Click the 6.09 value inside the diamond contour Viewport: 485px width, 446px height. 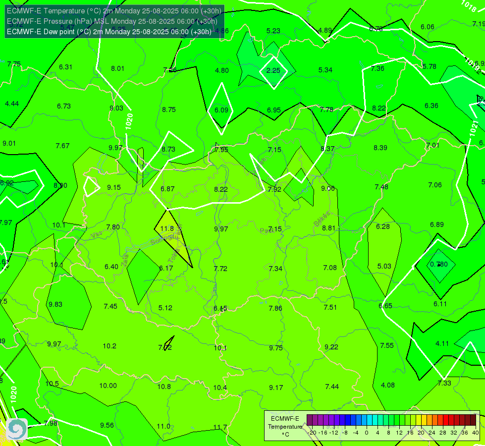click(x=221, y=110)
